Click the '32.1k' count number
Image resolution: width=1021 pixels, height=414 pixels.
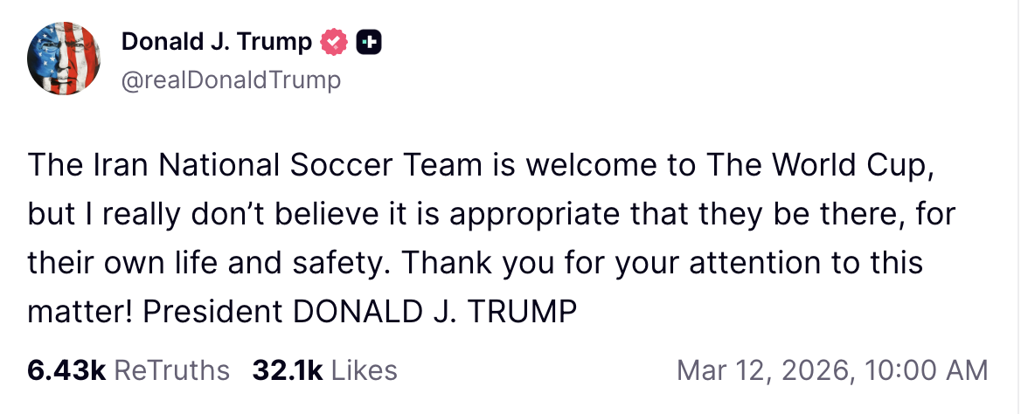coord(288,370)
